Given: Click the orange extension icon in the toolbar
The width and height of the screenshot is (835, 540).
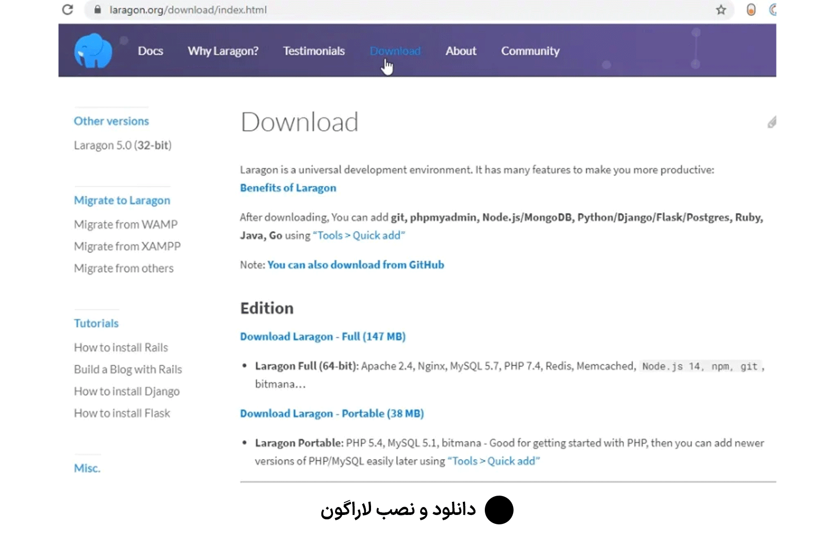Looking at the screenshot, I should pyautogui.click(x=751, y=9).
